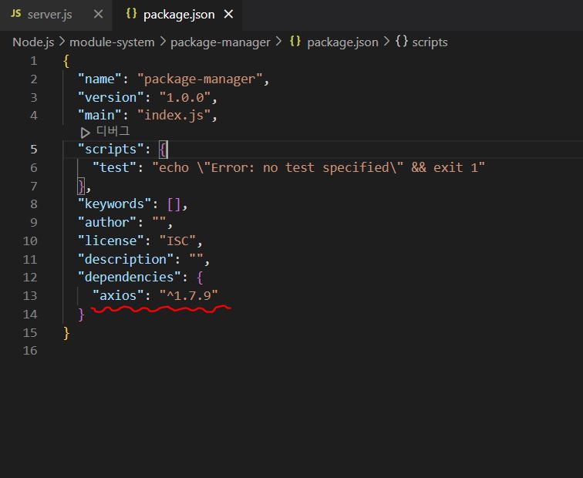Click the "version" key
This screenshot has width=583, height=478.
(x=111, y=97)
